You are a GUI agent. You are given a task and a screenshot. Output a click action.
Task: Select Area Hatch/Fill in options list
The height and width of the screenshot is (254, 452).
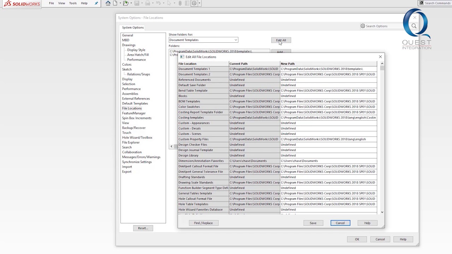point(138,55)
